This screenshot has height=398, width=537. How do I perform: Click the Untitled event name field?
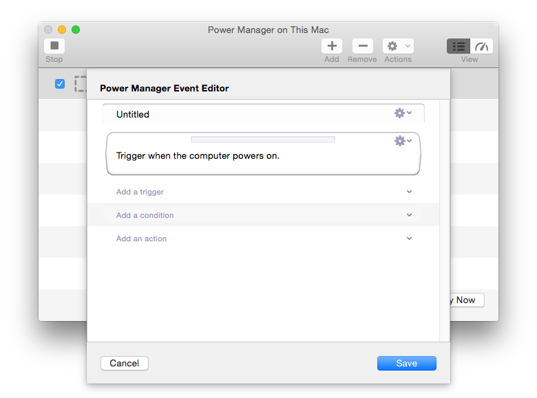[264, 114]
